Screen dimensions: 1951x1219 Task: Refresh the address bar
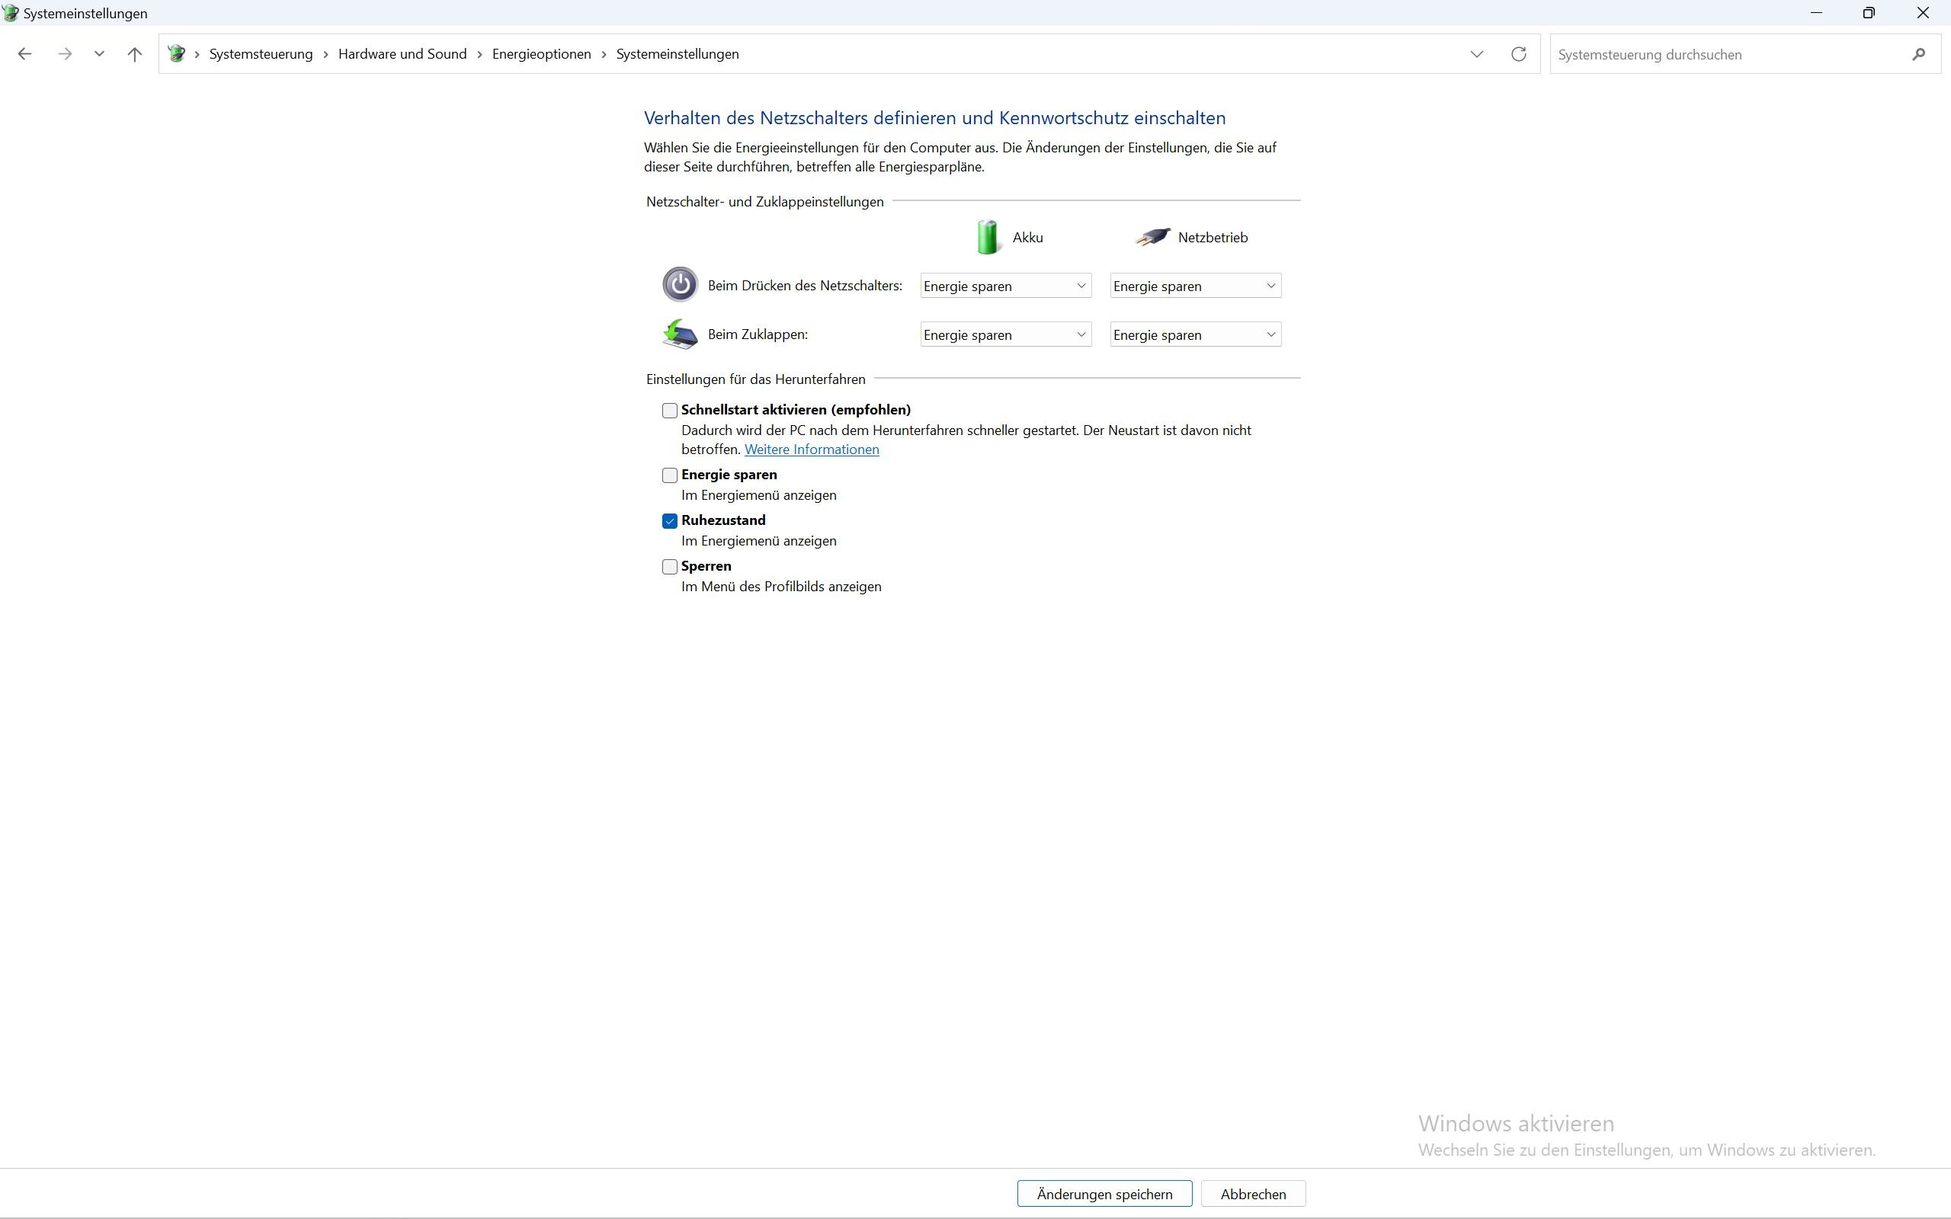(x=1518, y=54)
